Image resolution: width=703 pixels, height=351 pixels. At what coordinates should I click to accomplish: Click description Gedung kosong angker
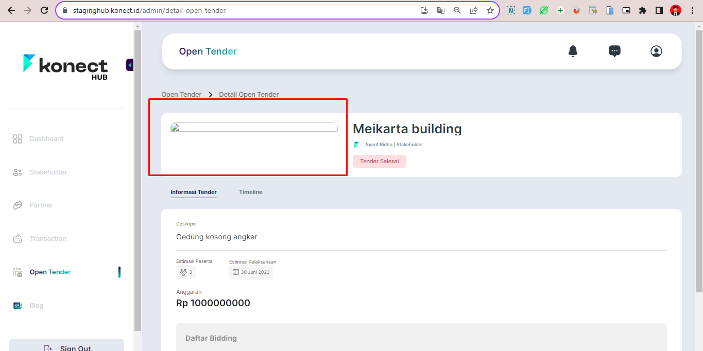coord(217,237)
